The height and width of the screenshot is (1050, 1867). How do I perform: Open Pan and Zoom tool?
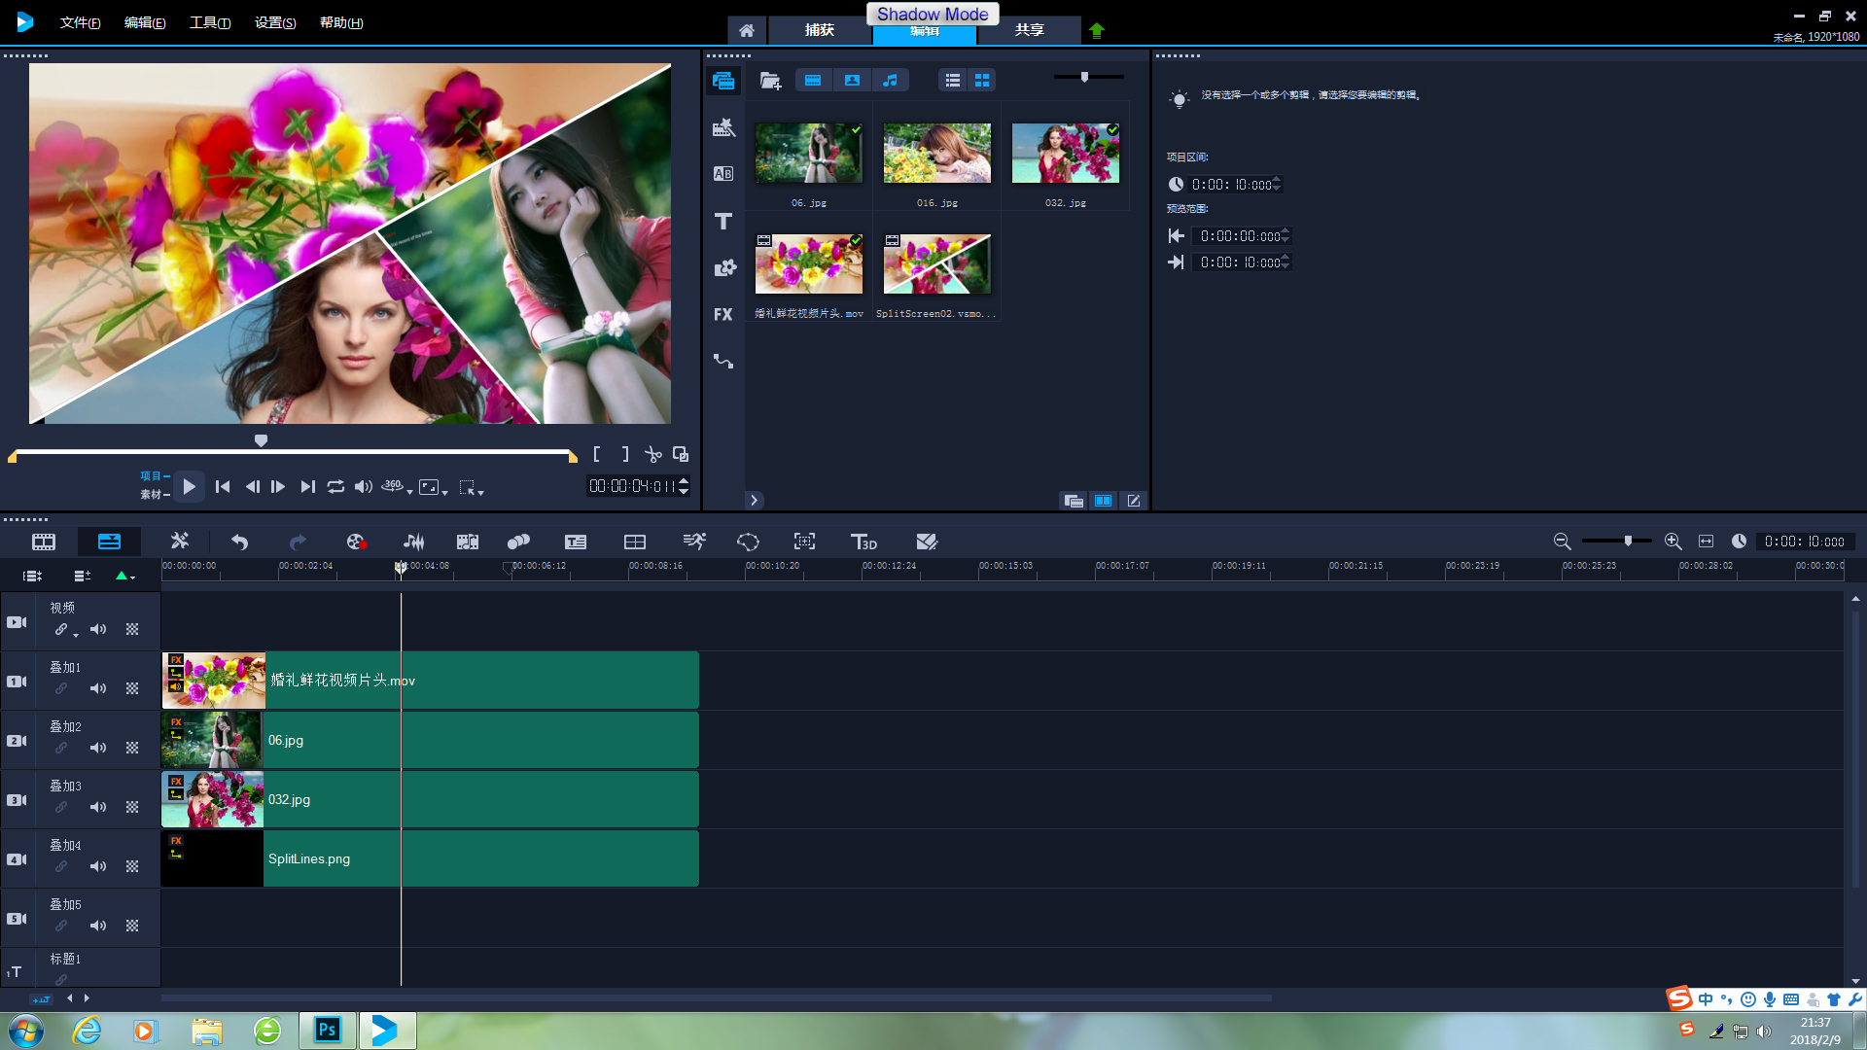[804, 542]
